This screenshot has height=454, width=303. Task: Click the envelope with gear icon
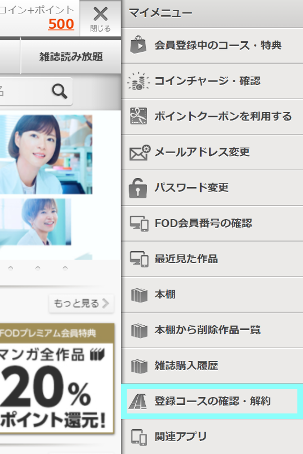[x=140, y=152]
